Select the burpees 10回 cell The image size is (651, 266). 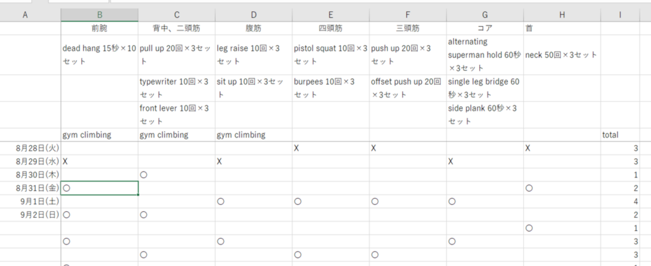point(331,88)
